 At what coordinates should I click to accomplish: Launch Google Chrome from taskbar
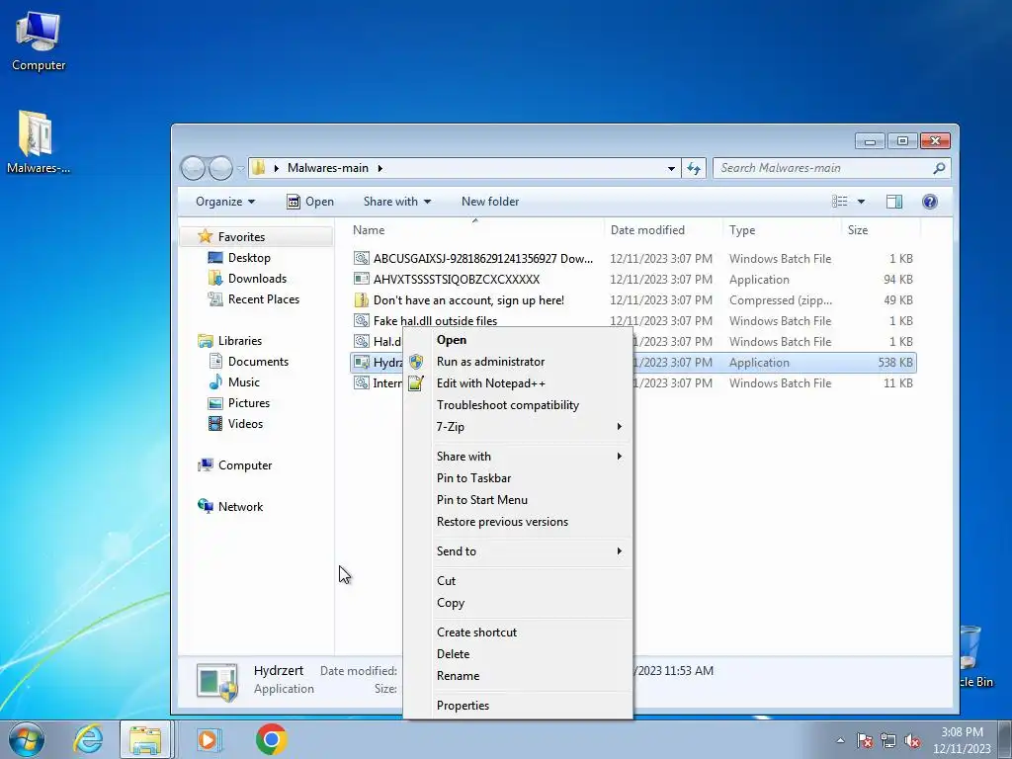(x=271, y=739)
